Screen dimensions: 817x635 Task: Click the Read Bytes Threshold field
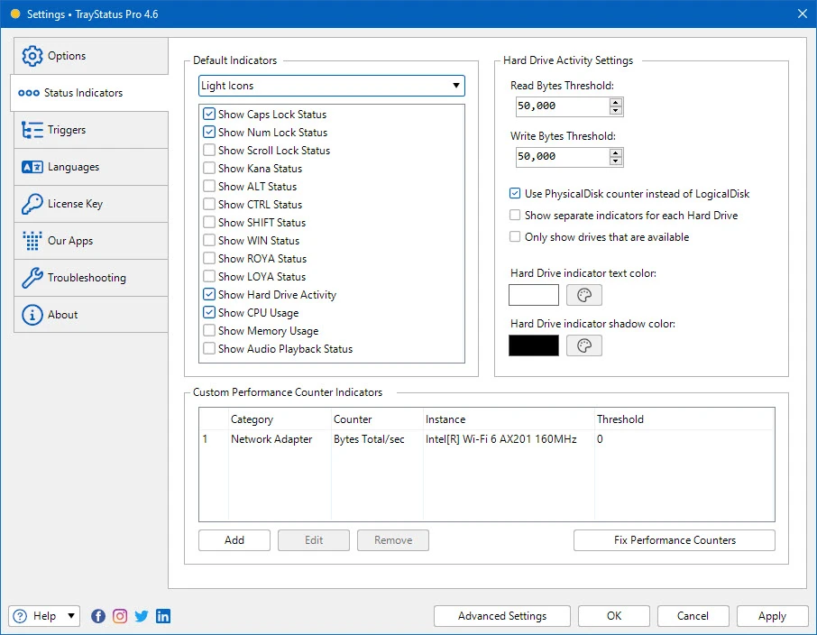tap(562, 106)
